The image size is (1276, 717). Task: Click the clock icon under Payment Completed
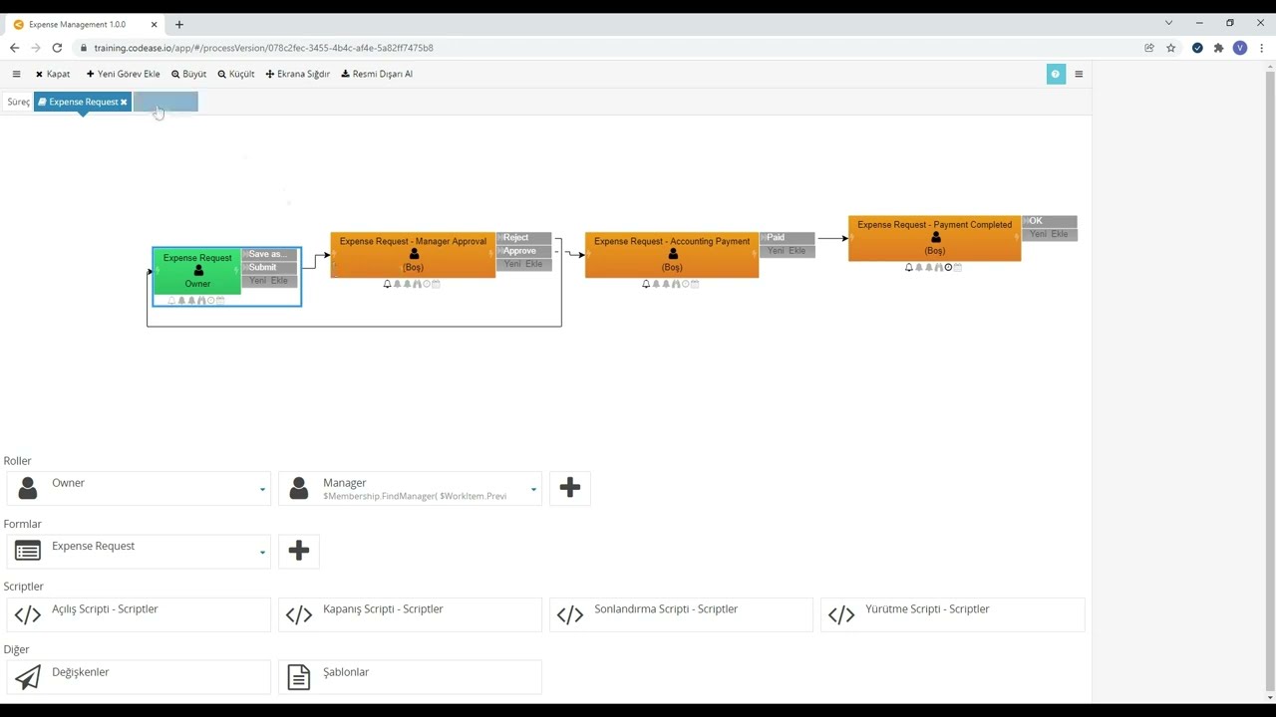click(x=948, y=267)
